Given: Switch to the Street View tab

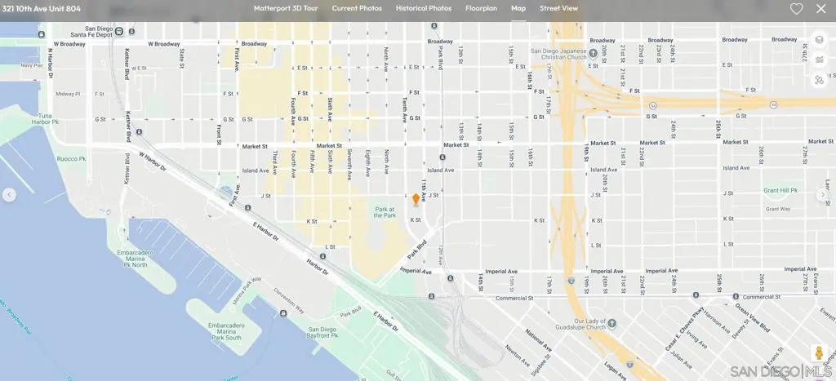Looking at the screenshot, I should [558, 8].
